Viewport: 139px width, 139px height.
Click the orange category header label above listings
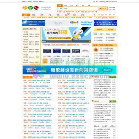tap(27, 77)
